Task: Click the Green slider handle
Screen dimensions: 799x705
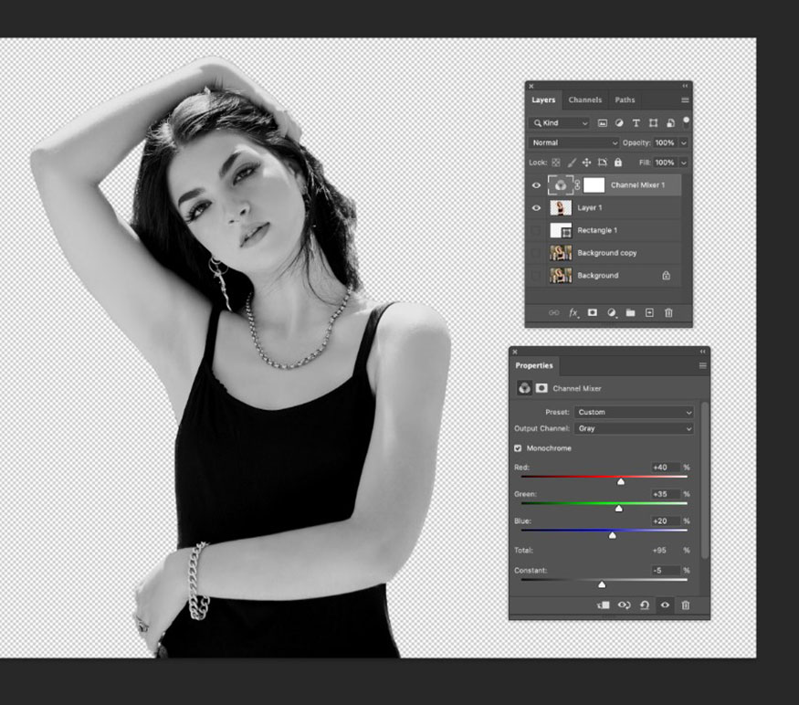Action: (x=618, y=509)
